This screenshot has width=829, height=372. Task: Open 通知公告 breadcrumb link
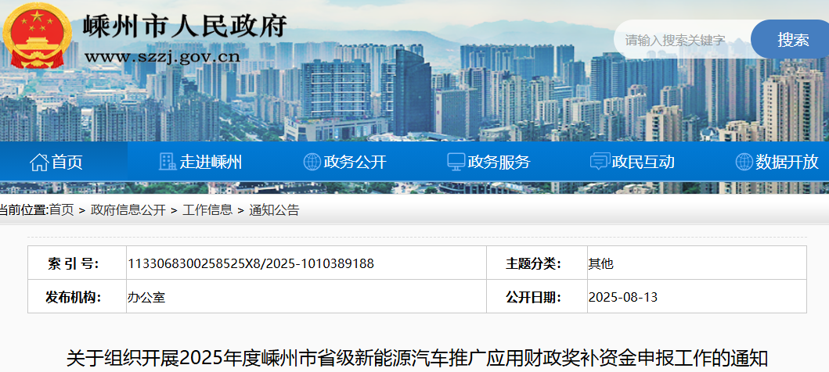[273, 209]
